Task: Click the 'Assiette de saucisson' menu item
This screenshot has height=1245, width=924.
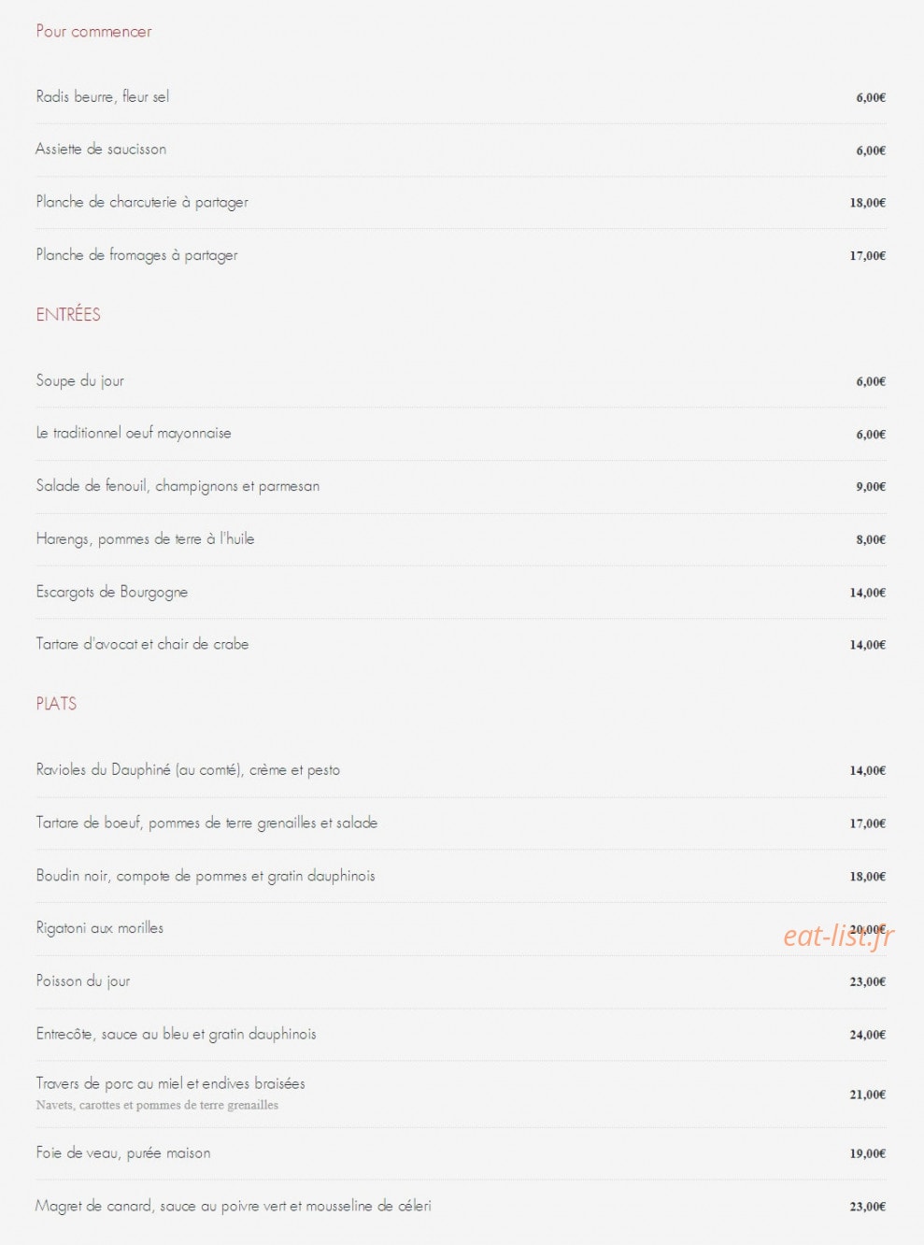Action: [101, 149]
